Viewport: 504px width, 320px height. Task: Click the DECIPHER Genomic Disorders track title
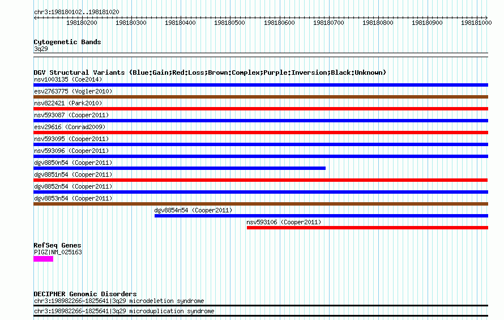pyautogui.click(x=85, y=294)
